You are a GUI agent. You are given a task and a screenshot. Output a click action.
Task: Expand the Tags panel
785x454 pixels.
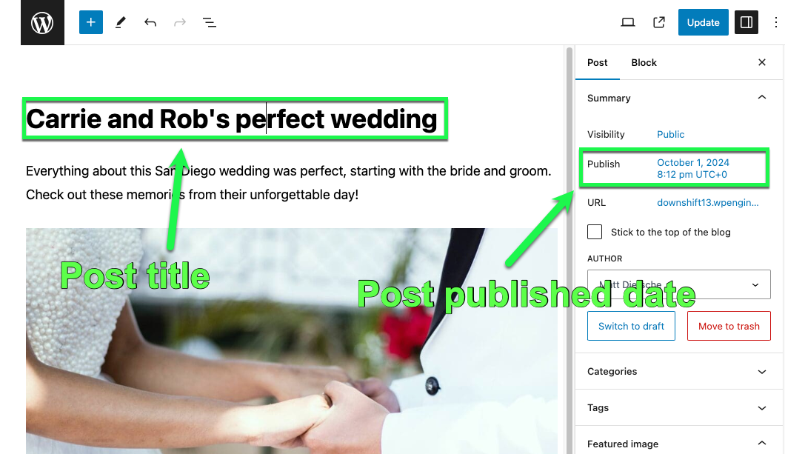678,407
